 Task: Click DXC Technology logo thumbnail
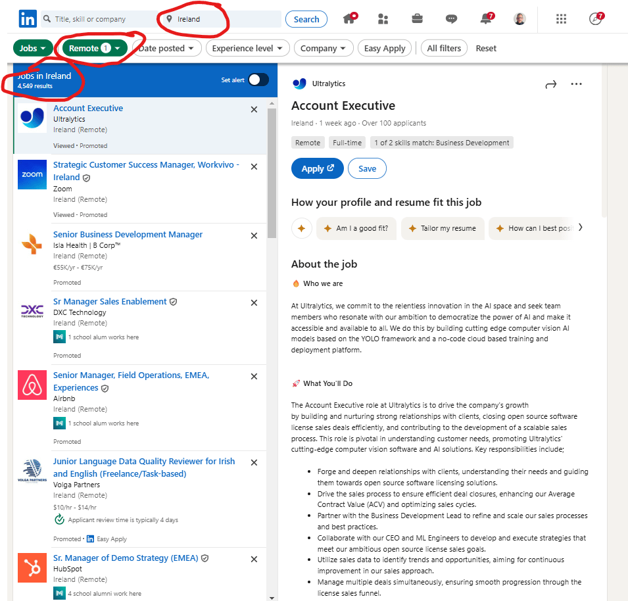point(32,311)
